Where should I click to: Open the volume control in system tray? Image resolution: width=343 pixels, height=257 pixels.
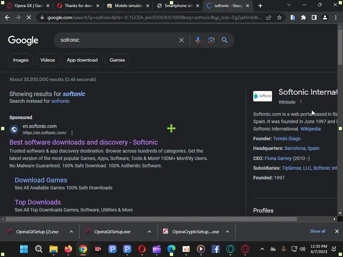(302, 249)
